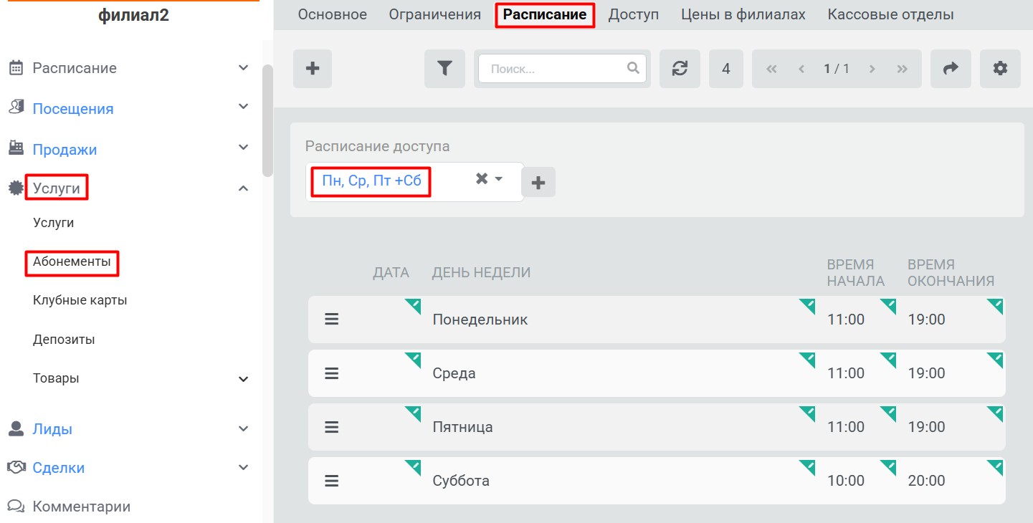Open access schedule dropdown caret
Image resolution: width=1033 pixels, height=523 pixels.
(500, 179)
